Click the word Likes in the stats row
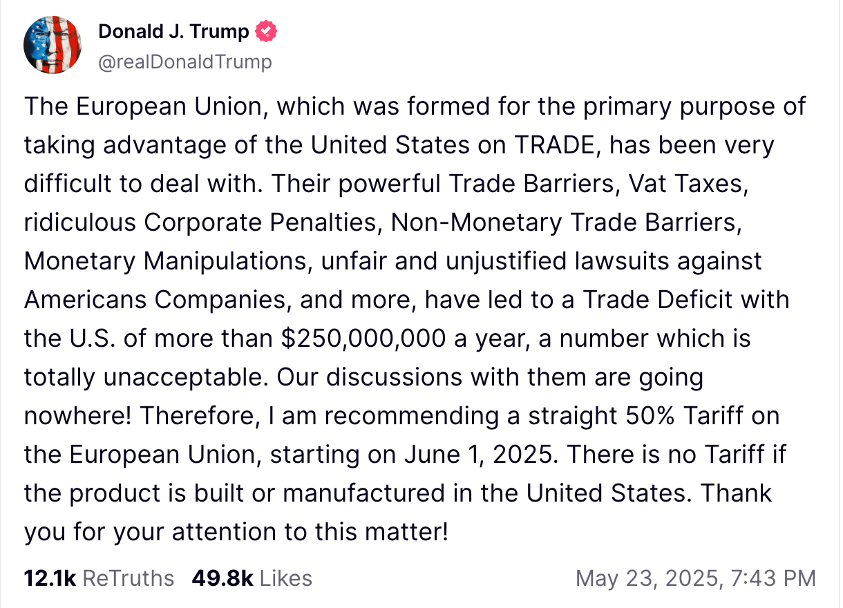The height and width of the screenshot is (608, 843). pyautogui.click(x=287, y=578)
